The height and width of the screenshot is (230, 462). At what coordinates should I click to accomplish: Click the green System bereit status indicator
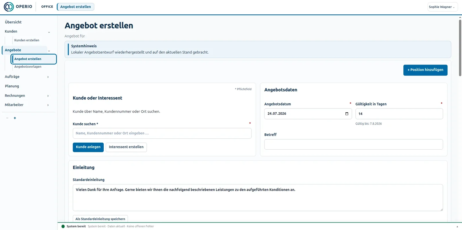point(63,226)
